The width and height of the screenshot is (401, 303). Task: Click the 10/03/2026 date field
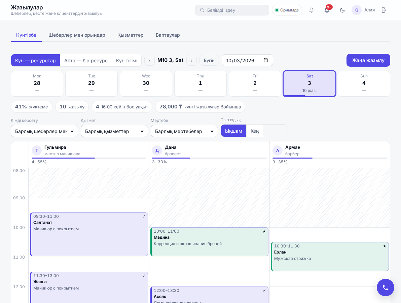tap(247, 60)
